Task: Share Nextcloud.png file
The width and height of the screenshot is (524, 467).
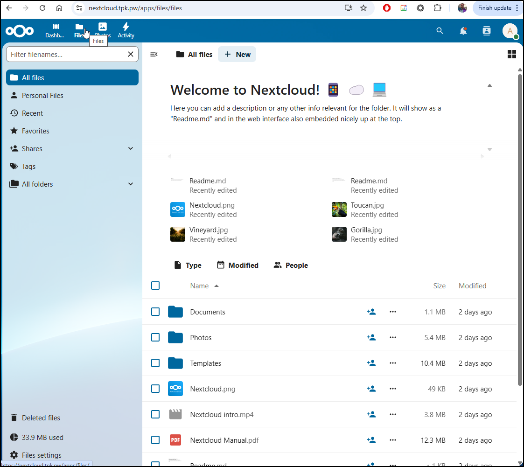Action: click(371, 389)
